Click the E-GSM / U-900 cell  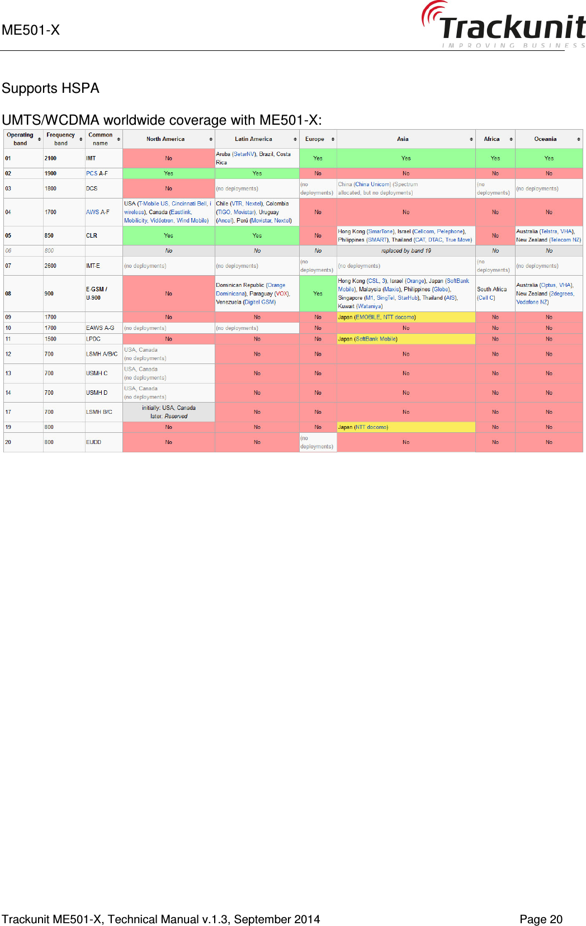(x=103, y=294)
